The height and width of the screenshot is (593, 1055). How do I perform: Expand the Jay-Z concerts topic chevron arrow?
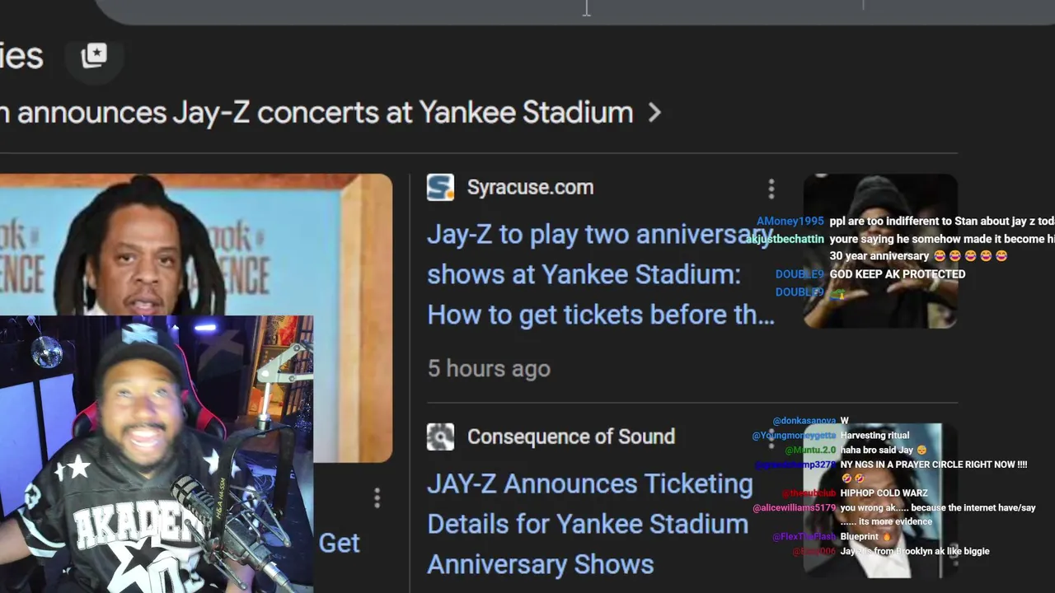point(654,113)
